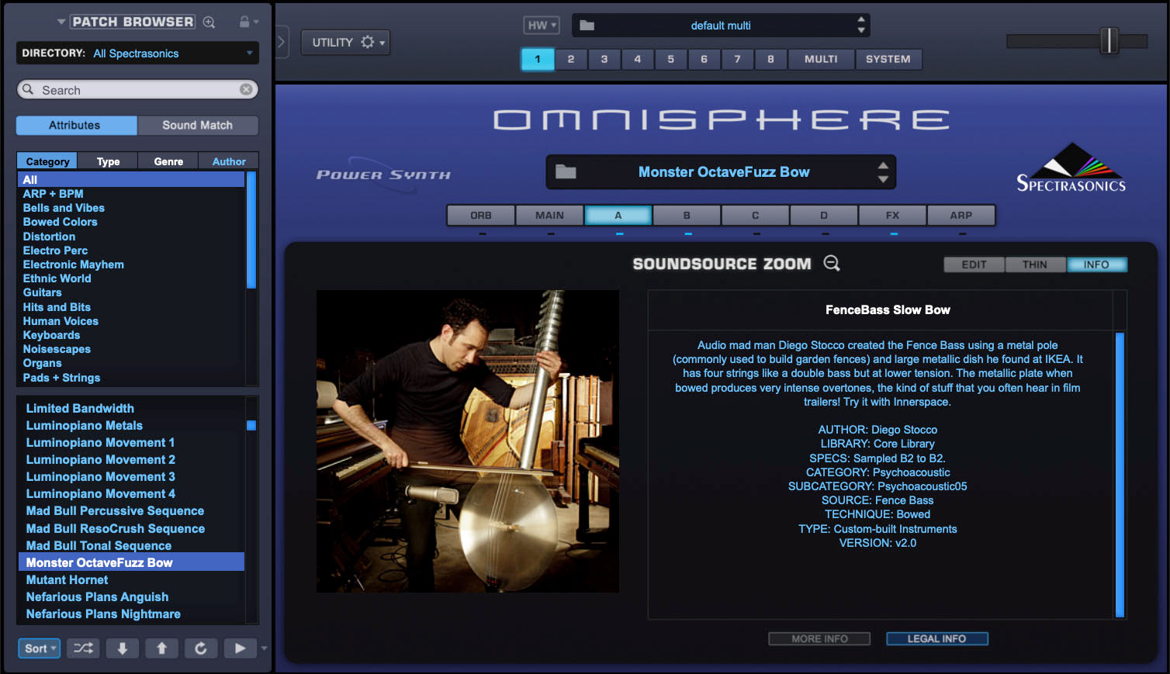Select the Ethnic World category
The width and height of the screenshot is (1170, 674).
pos(57,278)
